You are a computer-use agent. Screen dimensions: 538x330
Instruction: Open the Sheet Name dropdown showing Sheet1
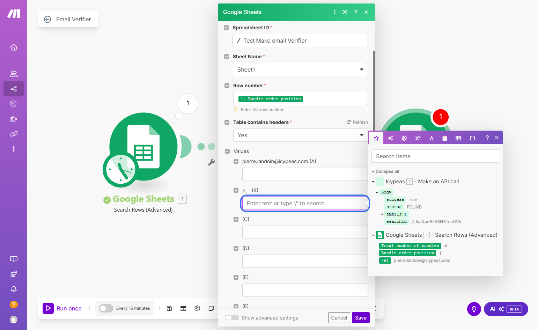coord(300,69)
